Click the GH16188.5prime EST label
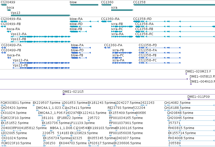 tap(177, 108)
